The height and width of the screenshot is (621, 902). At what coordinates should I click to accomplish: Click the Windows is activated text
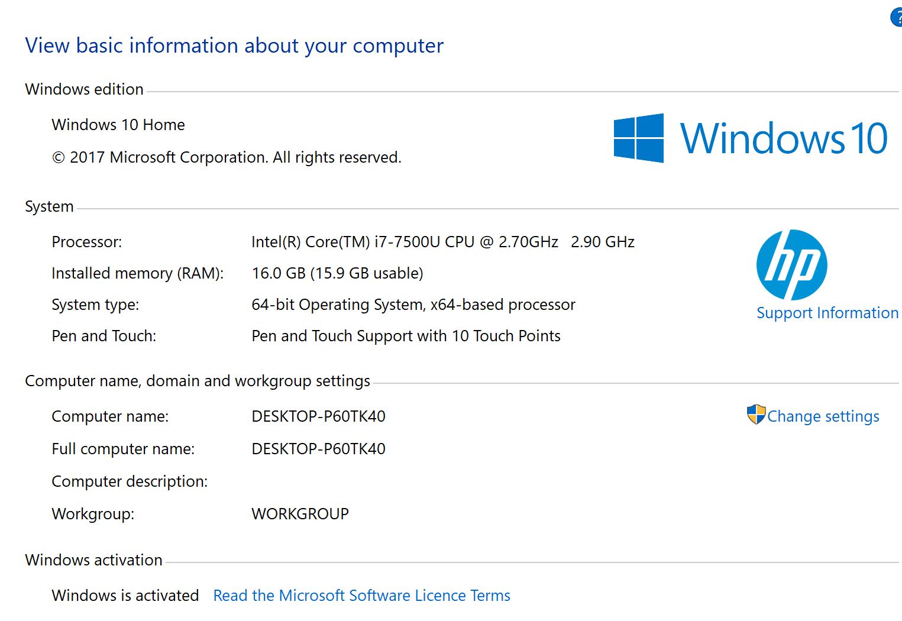click(125, 596)
